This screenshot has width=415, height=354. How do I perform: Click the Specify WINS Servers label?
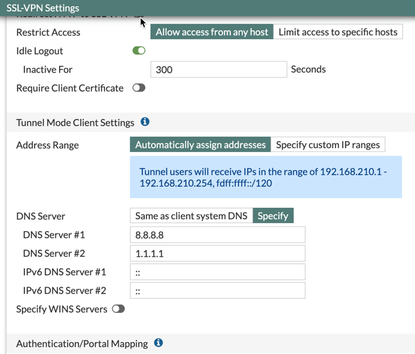(62, 309)
